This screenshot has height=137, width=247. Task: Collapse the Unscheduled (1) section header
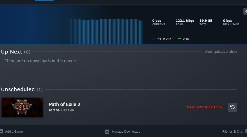coord(22,89)
